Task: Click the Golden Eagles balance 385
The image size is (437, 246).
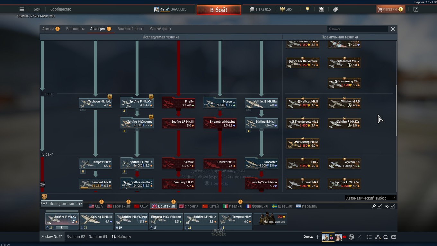Action: point(286,9)
